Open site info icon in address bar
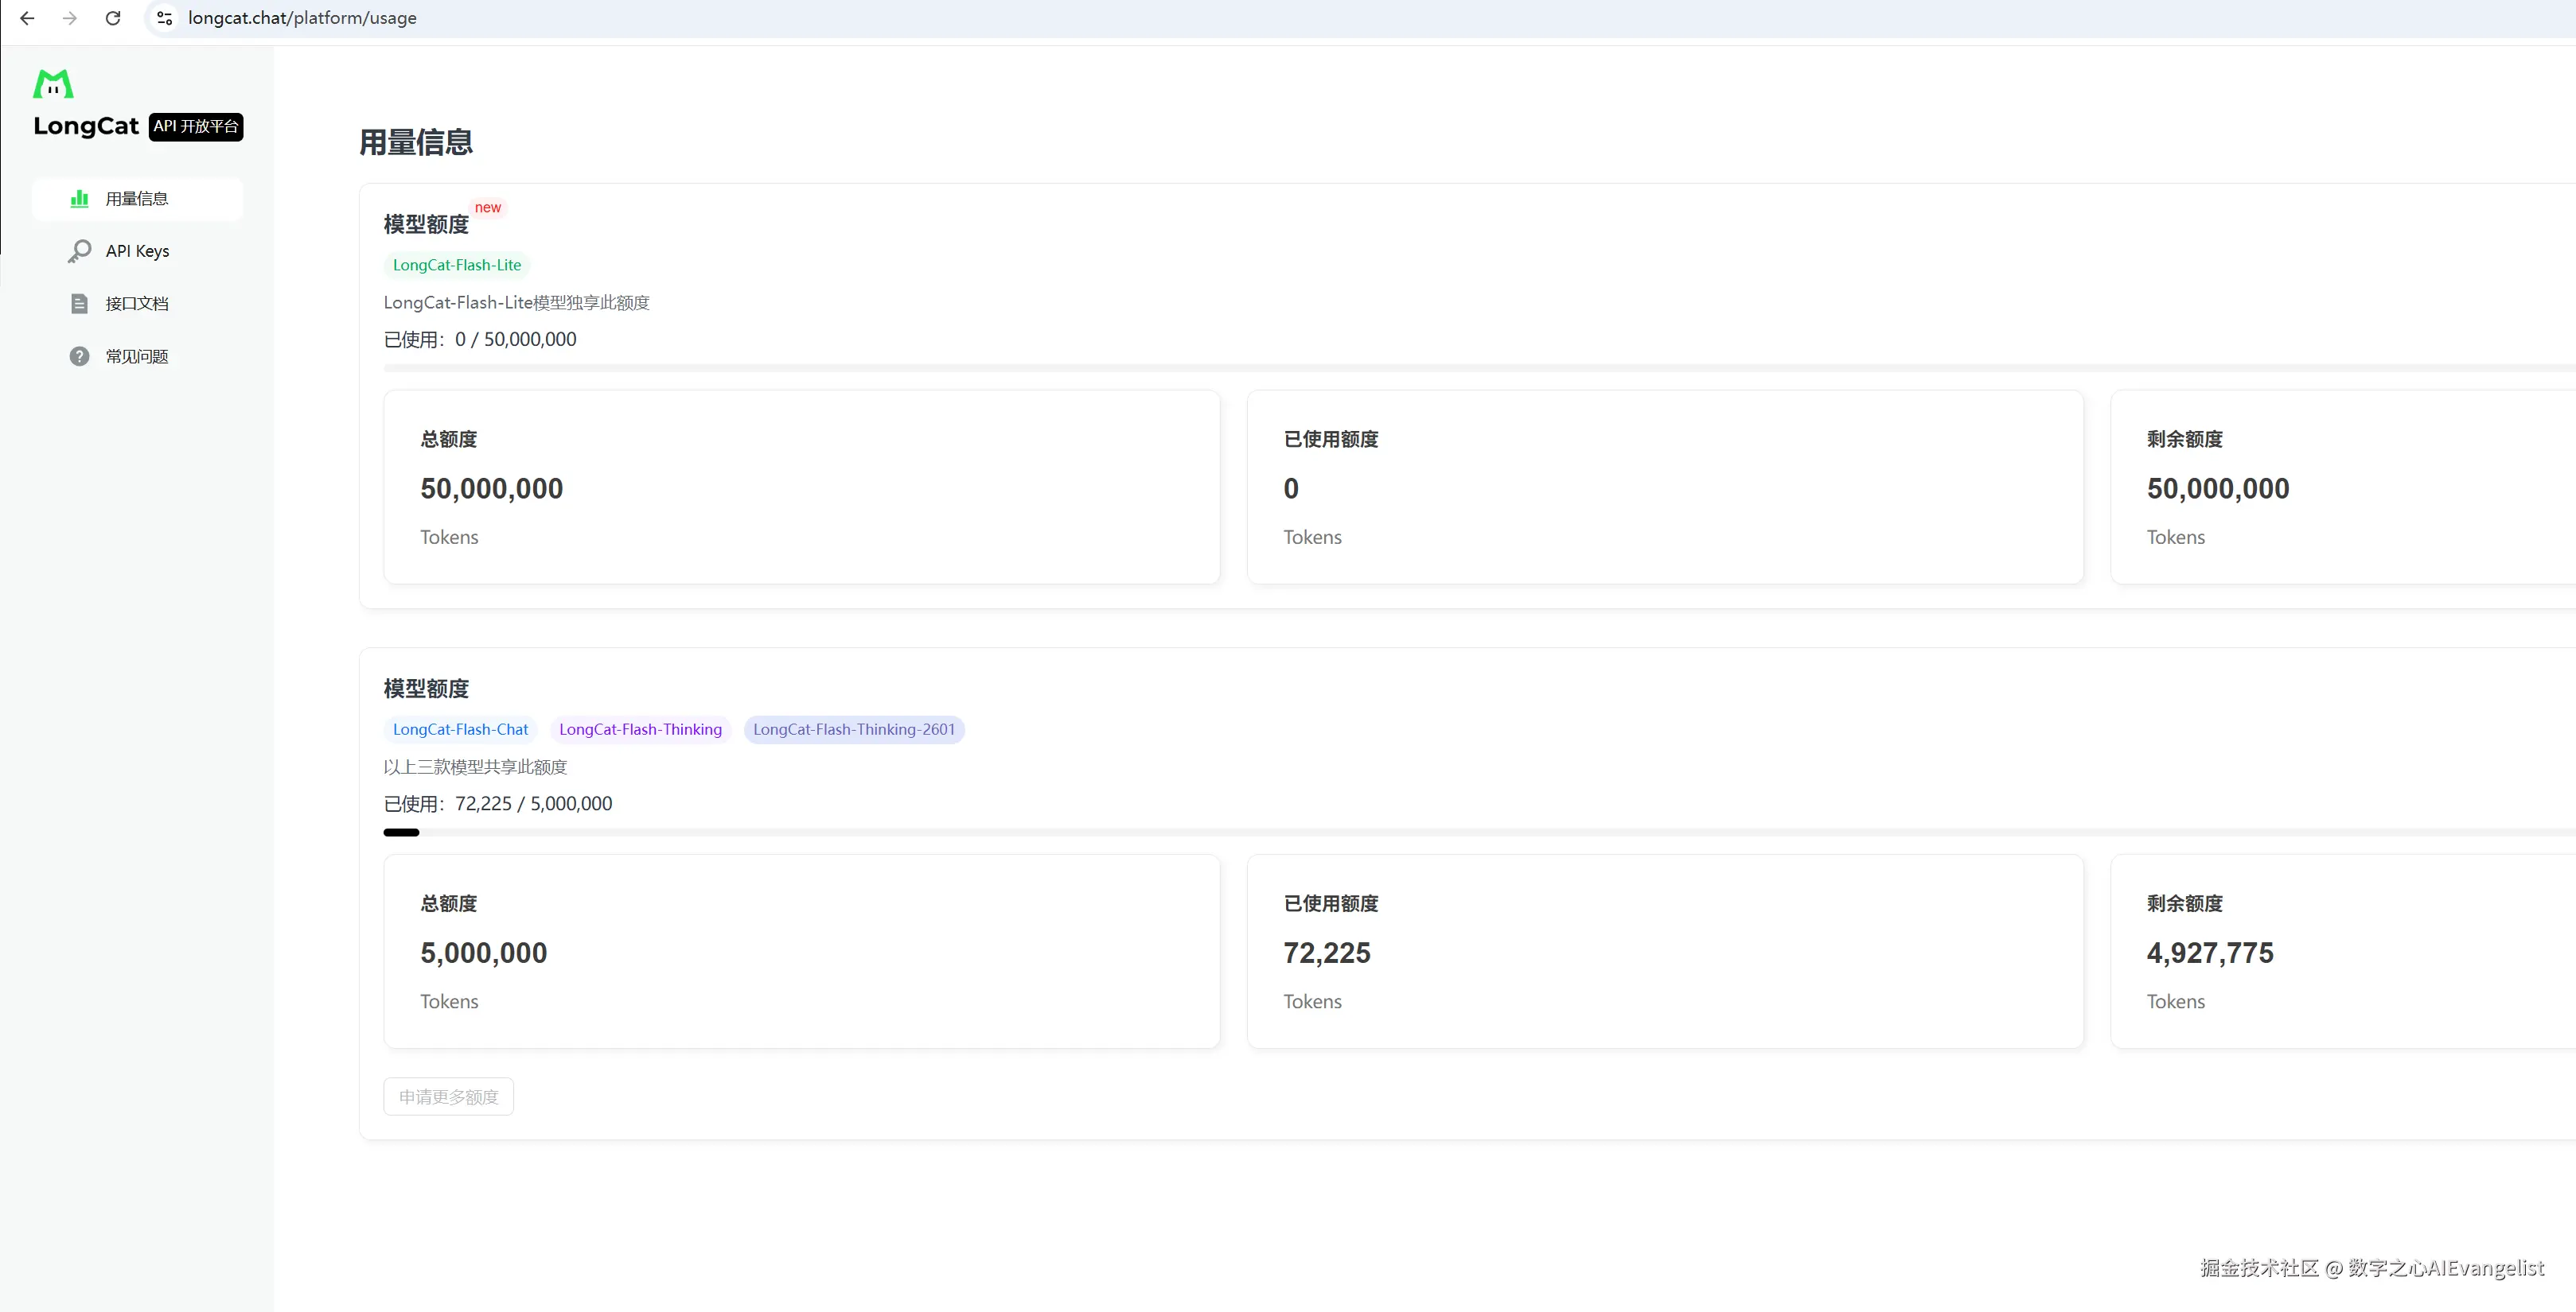 tap(165, 18)
